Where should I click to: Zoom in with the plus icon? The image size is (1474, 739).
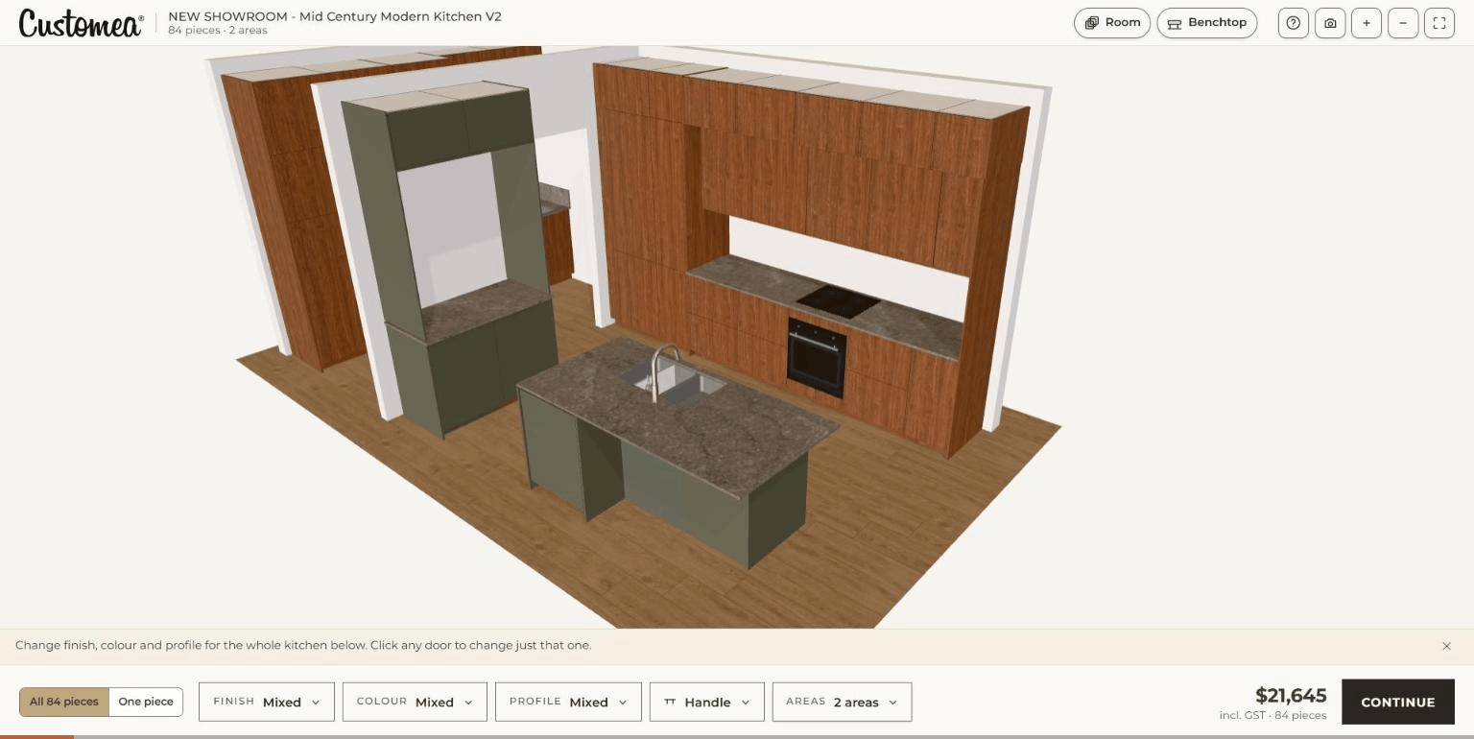point(1367,23)
